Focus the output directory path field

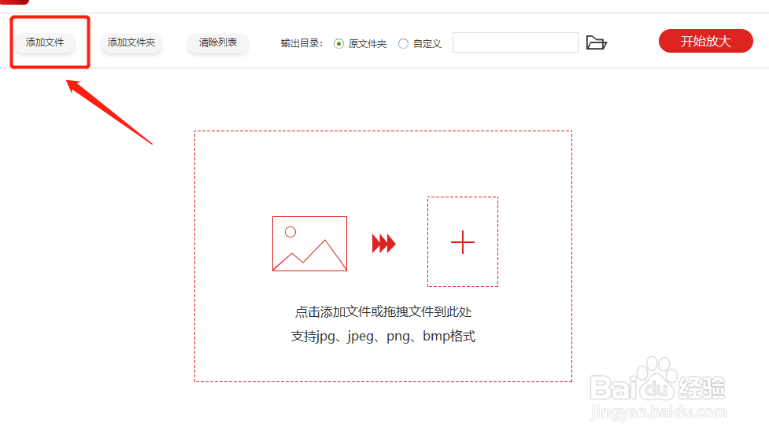click(516, 42)
